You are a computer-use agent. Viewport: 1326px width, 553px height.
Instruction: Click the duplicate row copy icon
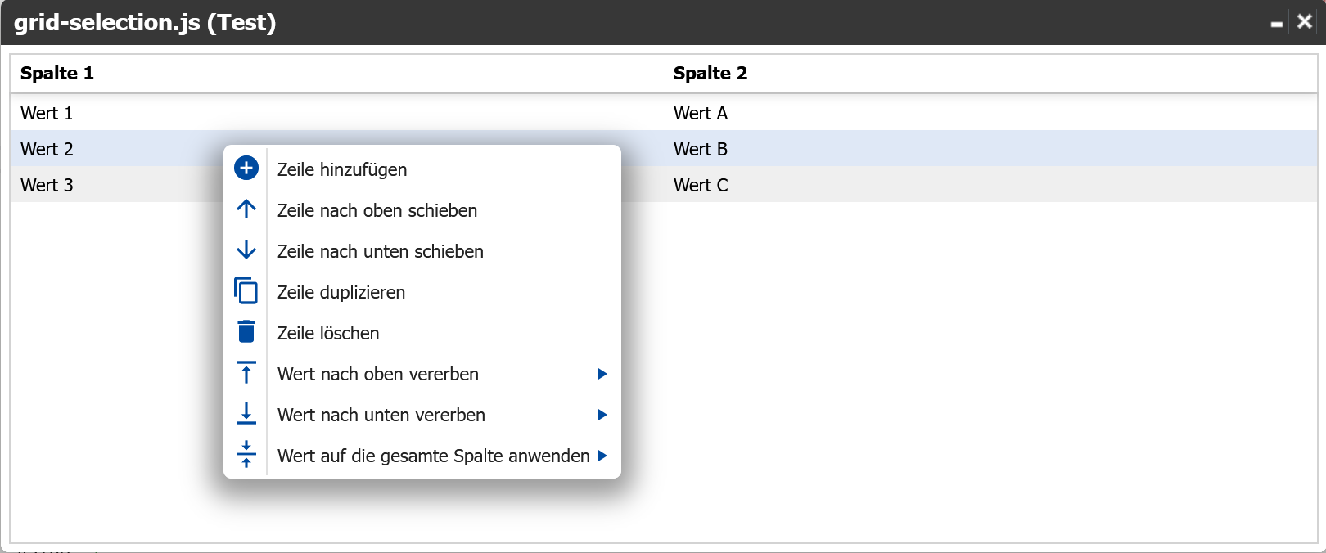click(246, 291)
